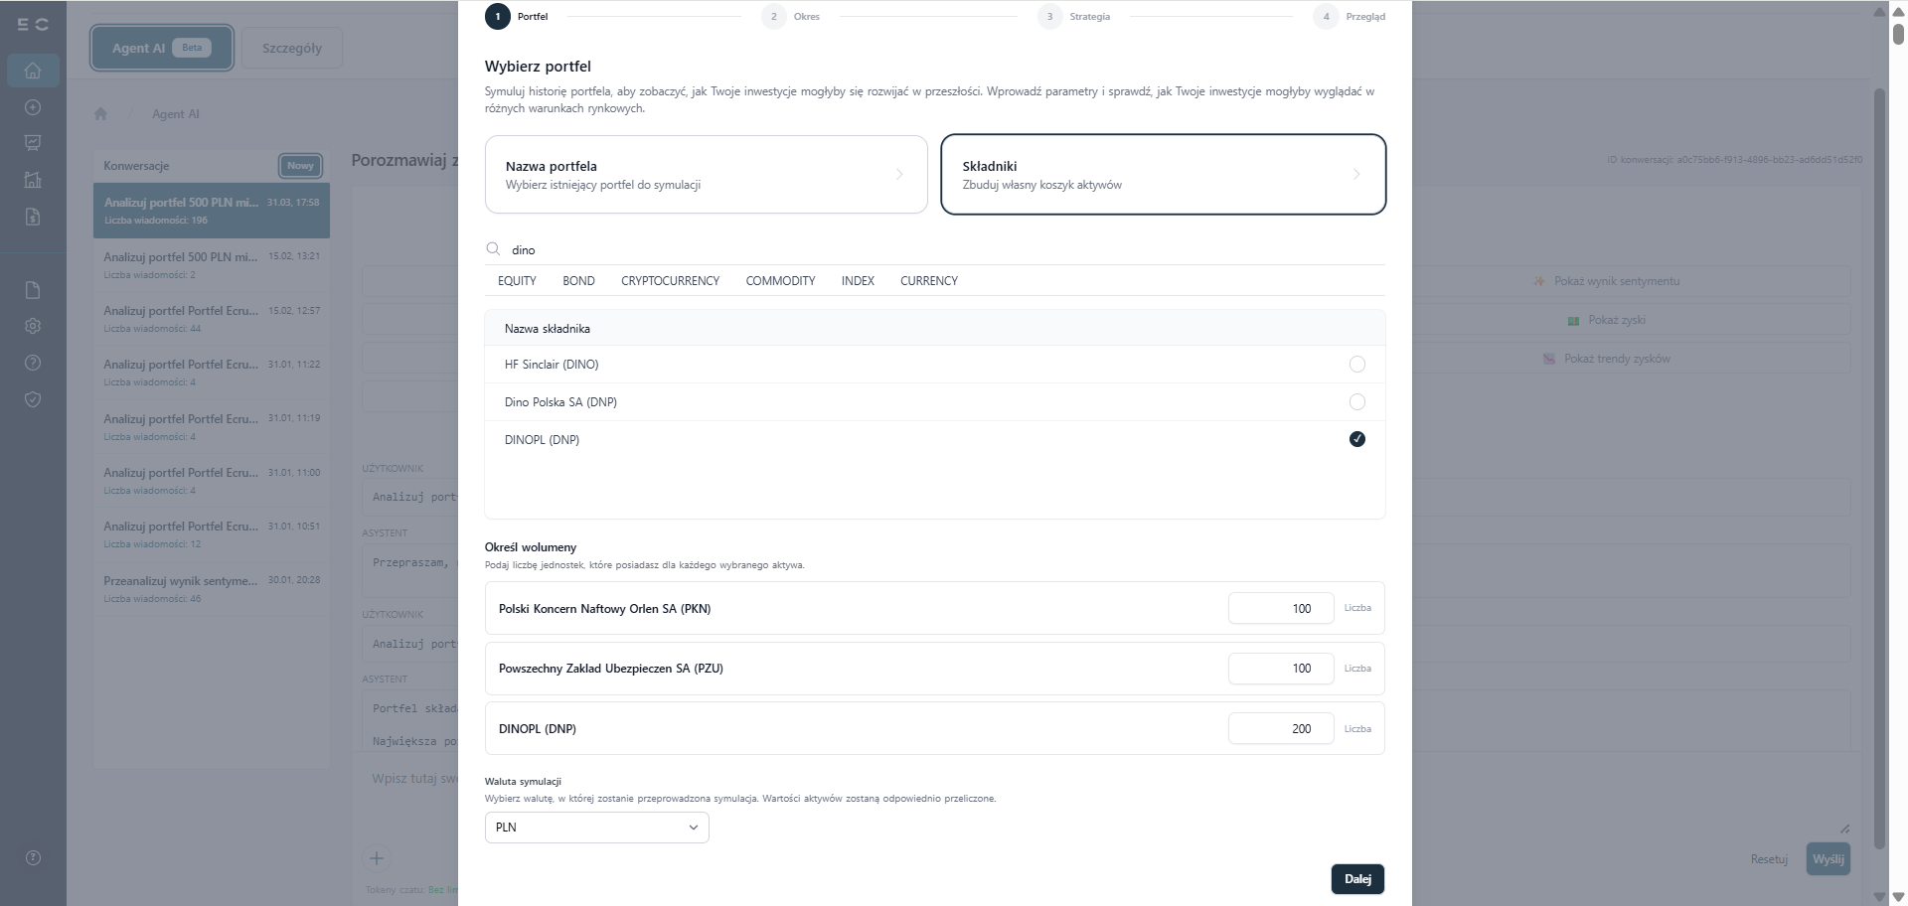Click the chart icon beside Pokaż trendy zysków
Screen dimensions: 1908x906
point(1548,359)
